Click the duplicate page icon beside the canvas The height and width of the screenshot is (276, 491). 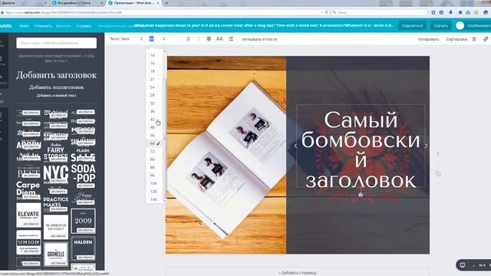[438, 174]
